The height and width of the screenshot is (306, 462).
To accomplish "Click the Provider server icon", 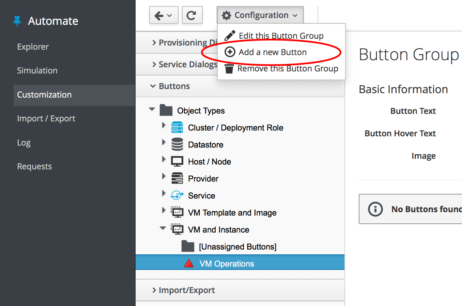I will 177,178.
